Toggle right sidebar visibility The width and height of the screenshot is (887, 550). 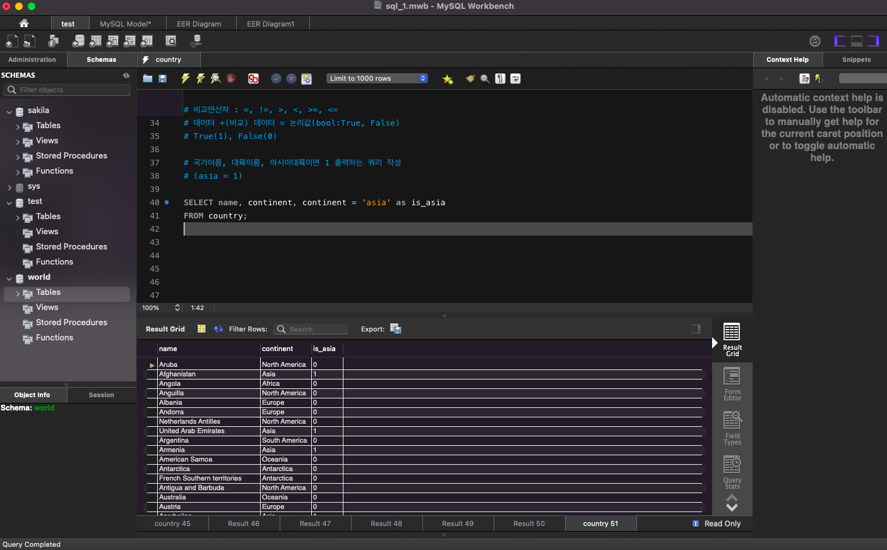click(874, 41)
